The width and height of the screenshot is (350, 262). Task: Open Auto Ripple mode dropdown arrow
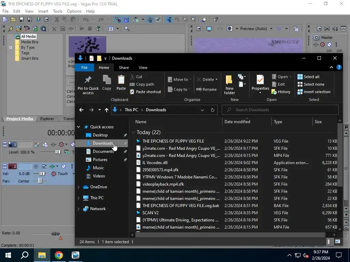tap(143, 19)
